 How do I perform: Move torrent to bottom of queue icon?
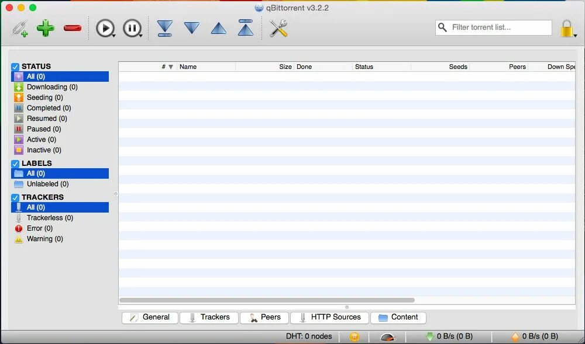164,28
